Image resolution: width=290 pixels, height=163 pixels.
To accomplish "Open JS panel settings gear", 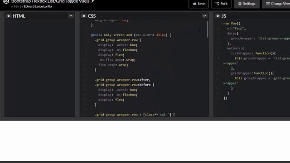I will pyautogui.click(x=217, y=16).
